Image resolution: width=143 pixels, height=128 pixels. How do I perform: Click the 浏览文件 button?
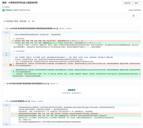tap(127, 3)
